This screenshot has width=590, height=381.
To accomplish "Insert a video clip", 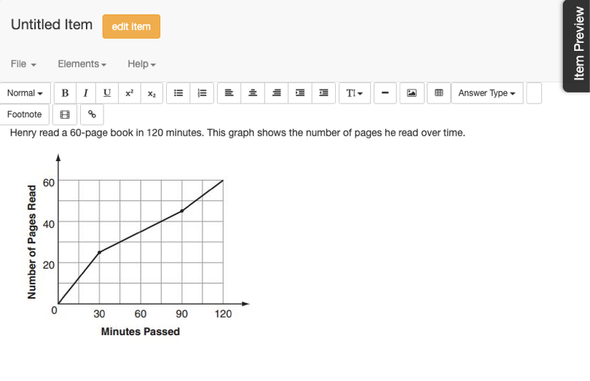I will click(65, 114).
